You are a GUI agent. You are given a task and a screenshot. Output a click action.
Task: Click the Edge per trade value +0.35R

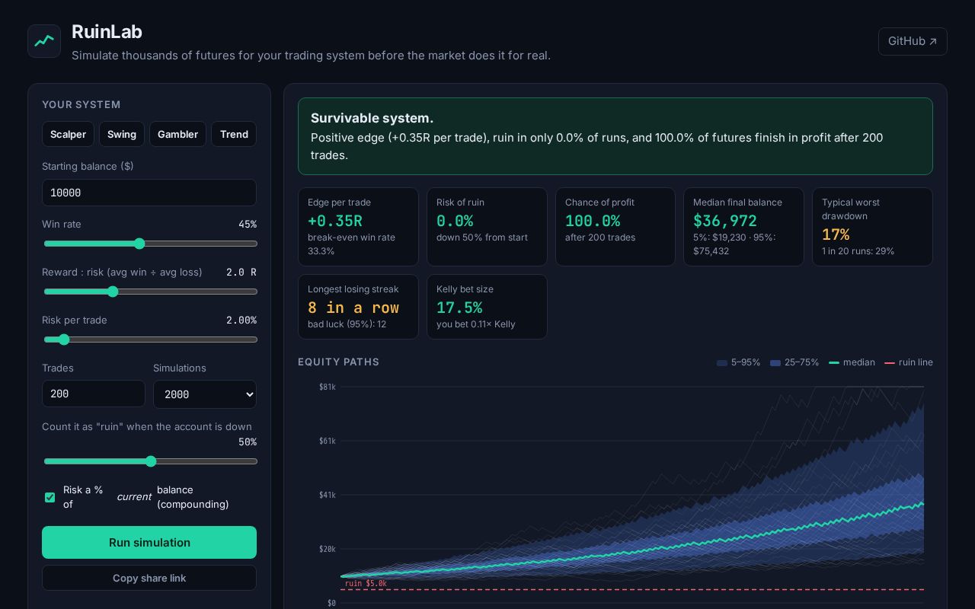(335, 221)
